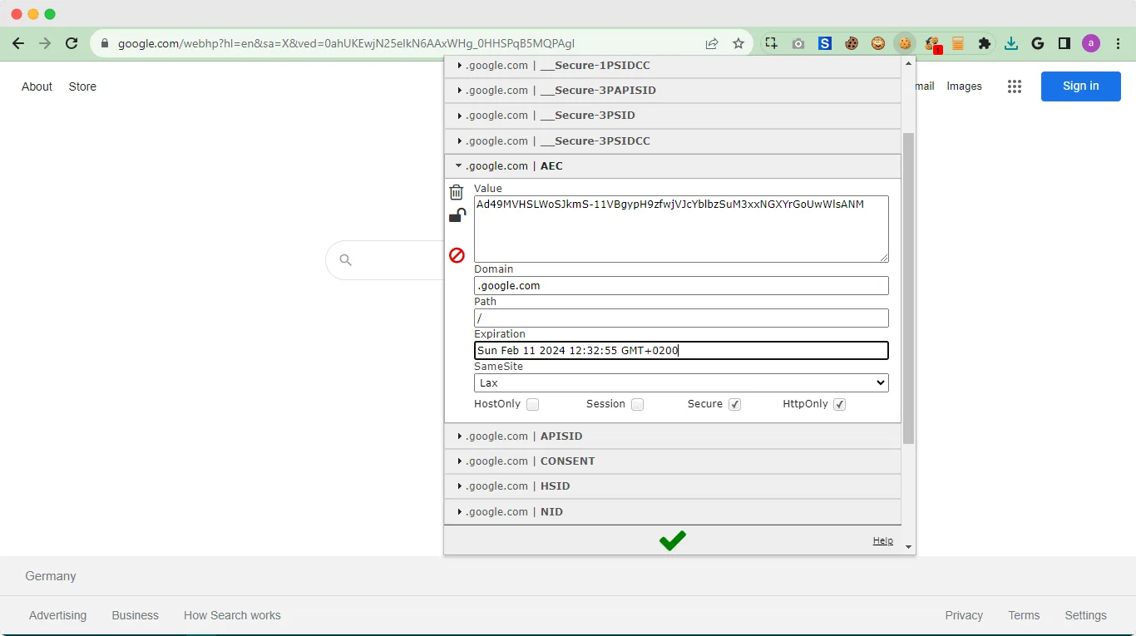Open the Chrome three-dot menu
This screenshot has width=1136, height=636.
(1119, 43)
